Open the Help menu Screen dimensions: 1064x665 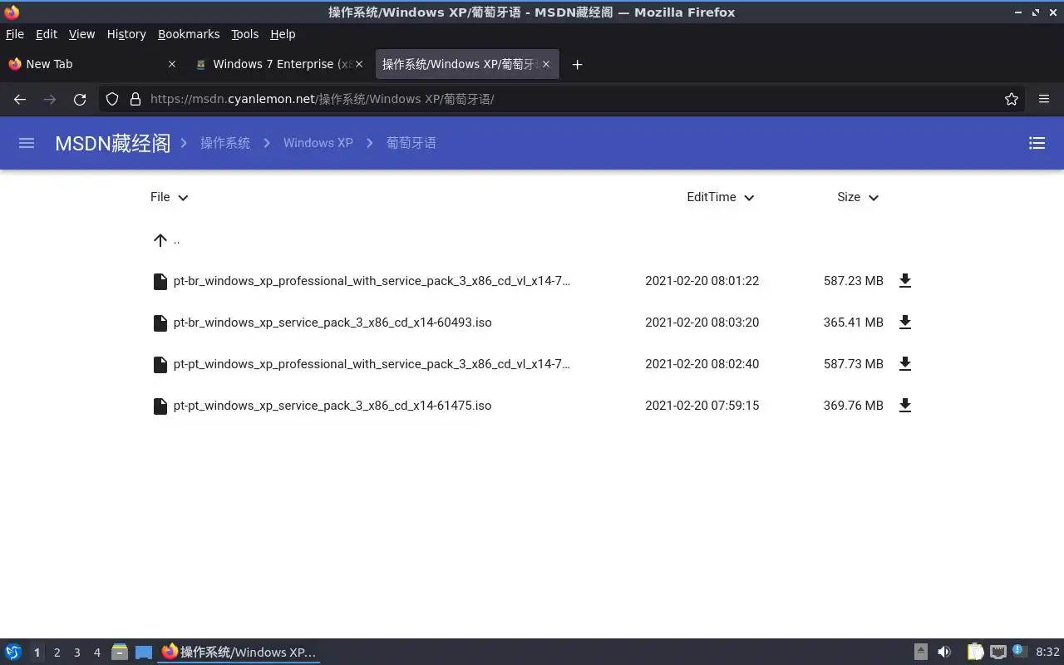tap(283, 34)
